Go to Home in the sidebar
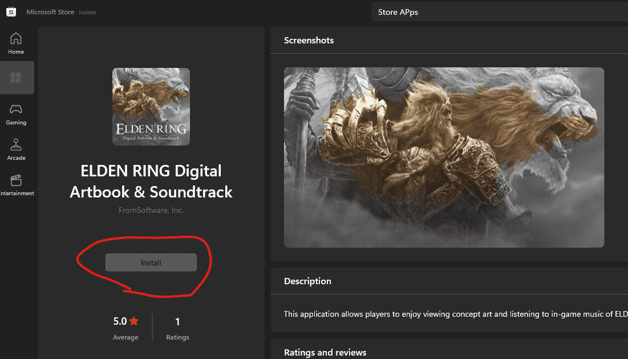628x359 pixels. [x=16, y=43]
